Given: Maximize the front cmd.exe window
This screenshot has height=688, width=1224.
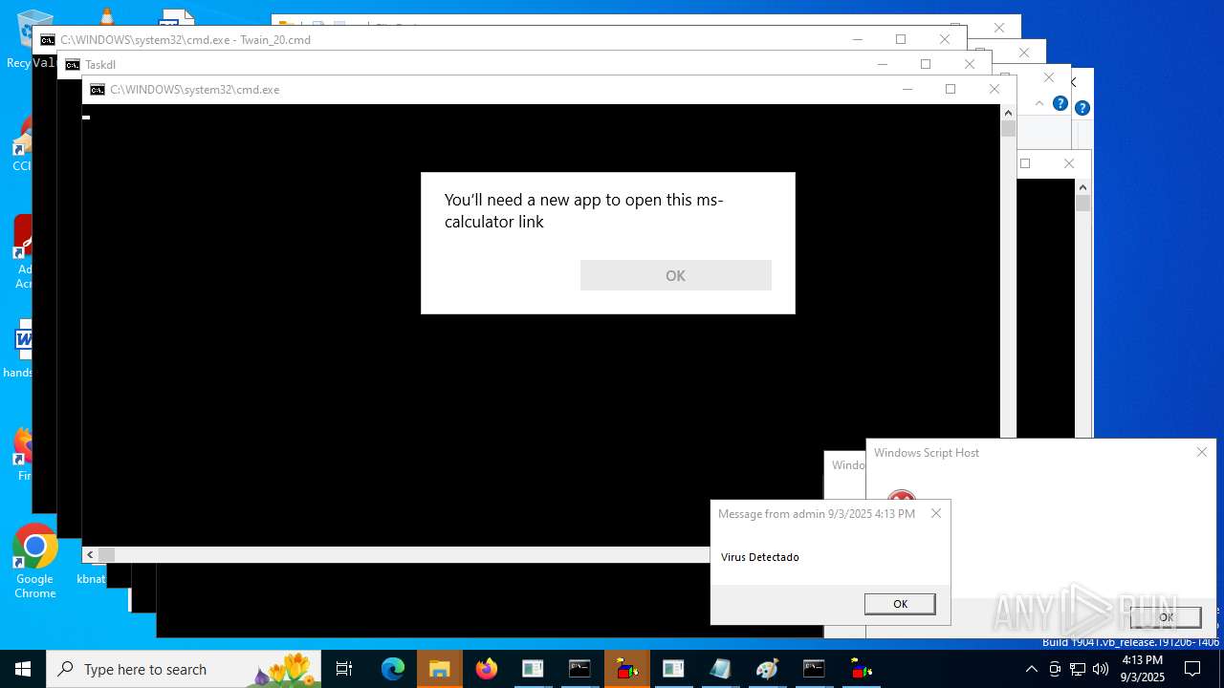Looking at the screenshot, I should [x=950, y=89].
